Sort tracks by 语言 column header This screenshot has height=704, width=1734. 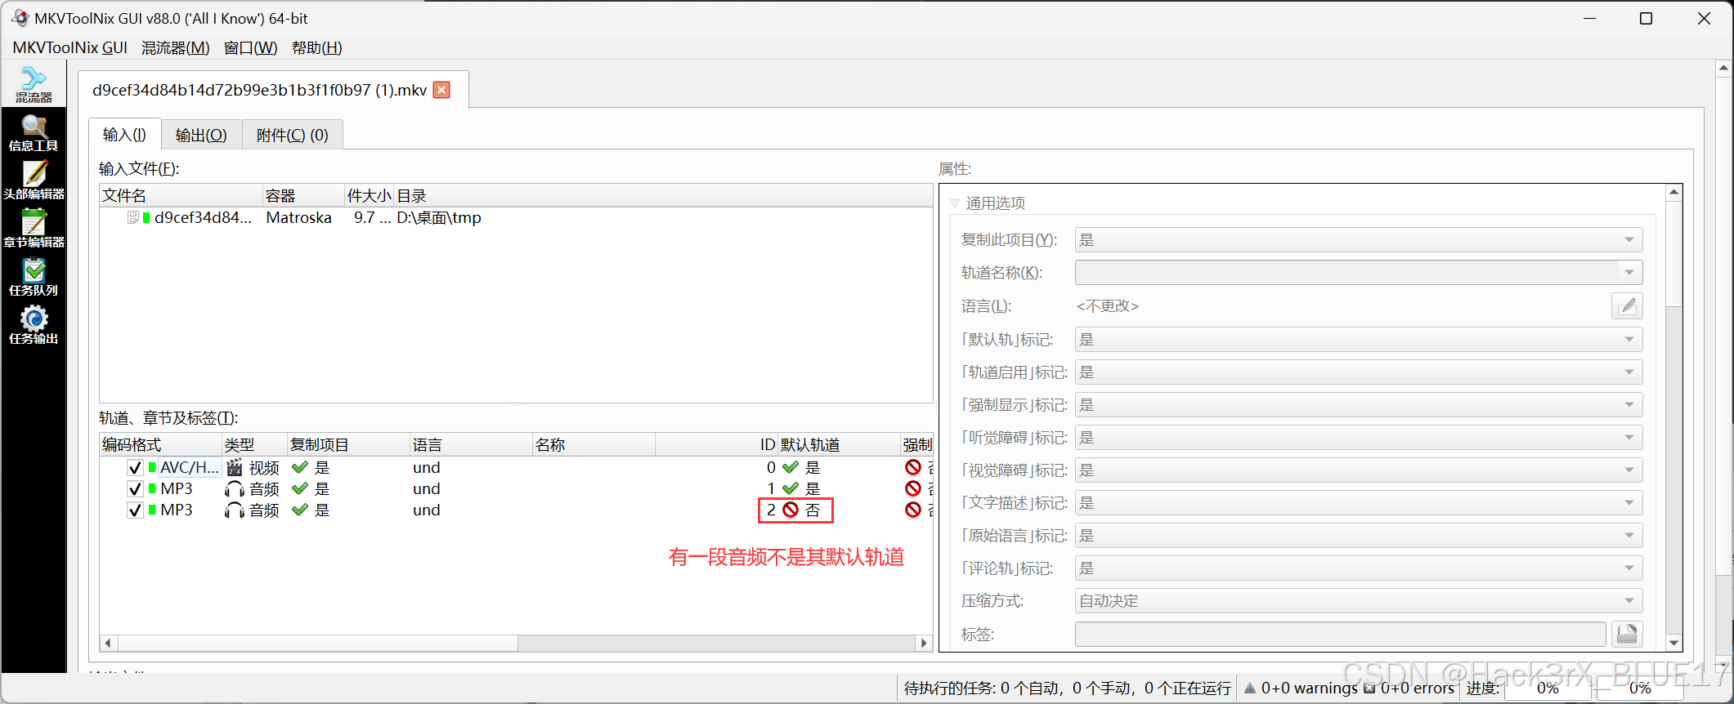pyautogui.click(x=471, y=444)
